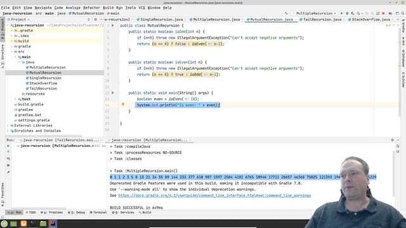Image resolution: width=406 pixels, height=228 pixels.
Task: Open the terminal icon in the taskbar
Action: pyautogui.click(x=33, y=224)
